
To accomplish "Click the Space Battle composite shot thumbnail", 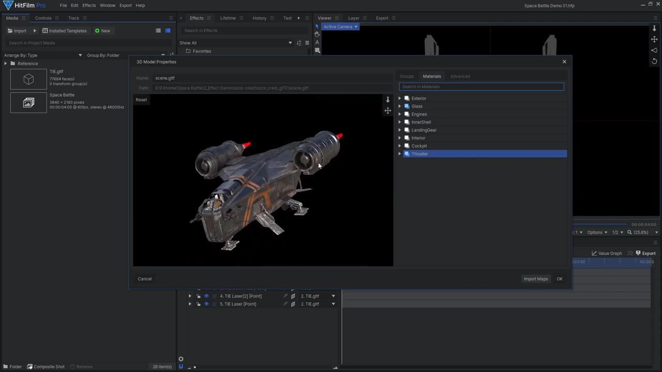I will 28,102.
